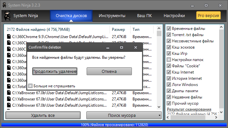This screenshot has width=228, height=128.
Task: Click the 2172 Файлов найдено header
Action: point(38,30)
